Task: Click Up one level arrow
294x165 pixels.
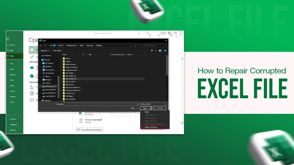Action: pyautogui.click(x=51, y=45)
